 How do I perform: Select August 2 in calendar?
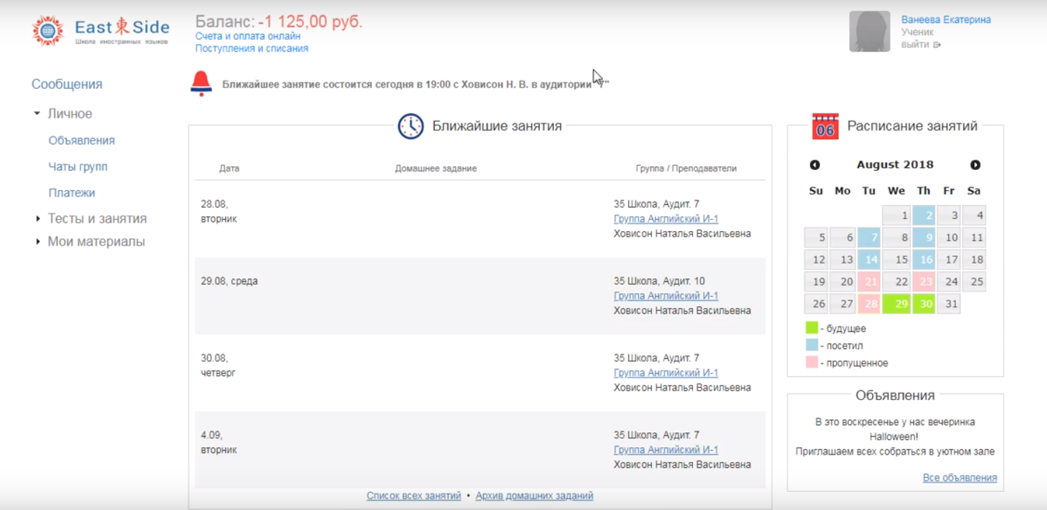(924, 215)
